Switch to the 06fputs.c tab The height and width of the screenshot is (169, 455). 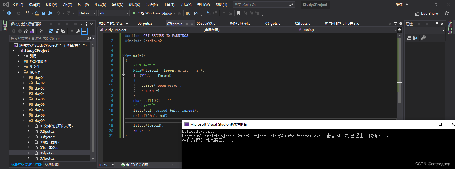(145, 24)
